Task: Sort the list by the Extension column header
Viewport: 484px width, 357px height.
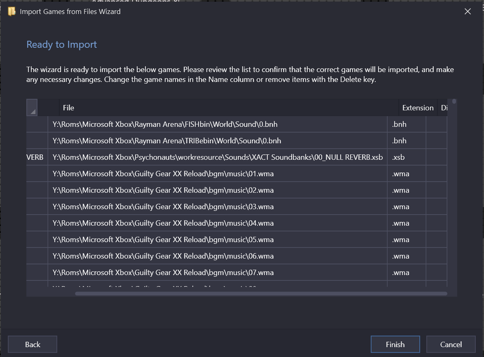Action: click(x=418, y=108)
